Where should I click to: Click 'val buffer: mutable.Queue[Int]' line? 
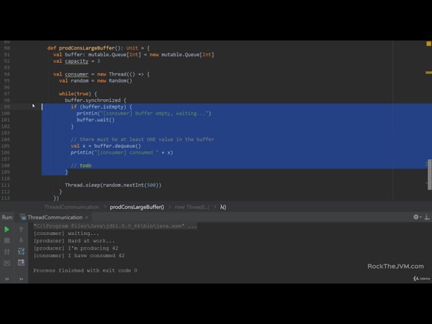coord(134,55)
